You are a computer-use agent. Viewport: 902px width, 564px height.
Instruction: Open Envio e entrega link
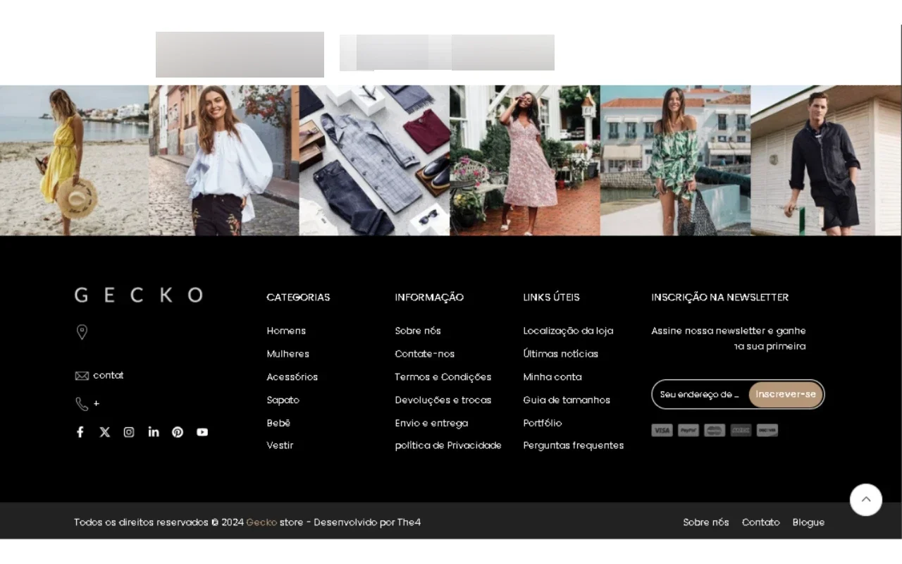click(x=431, y=423)
